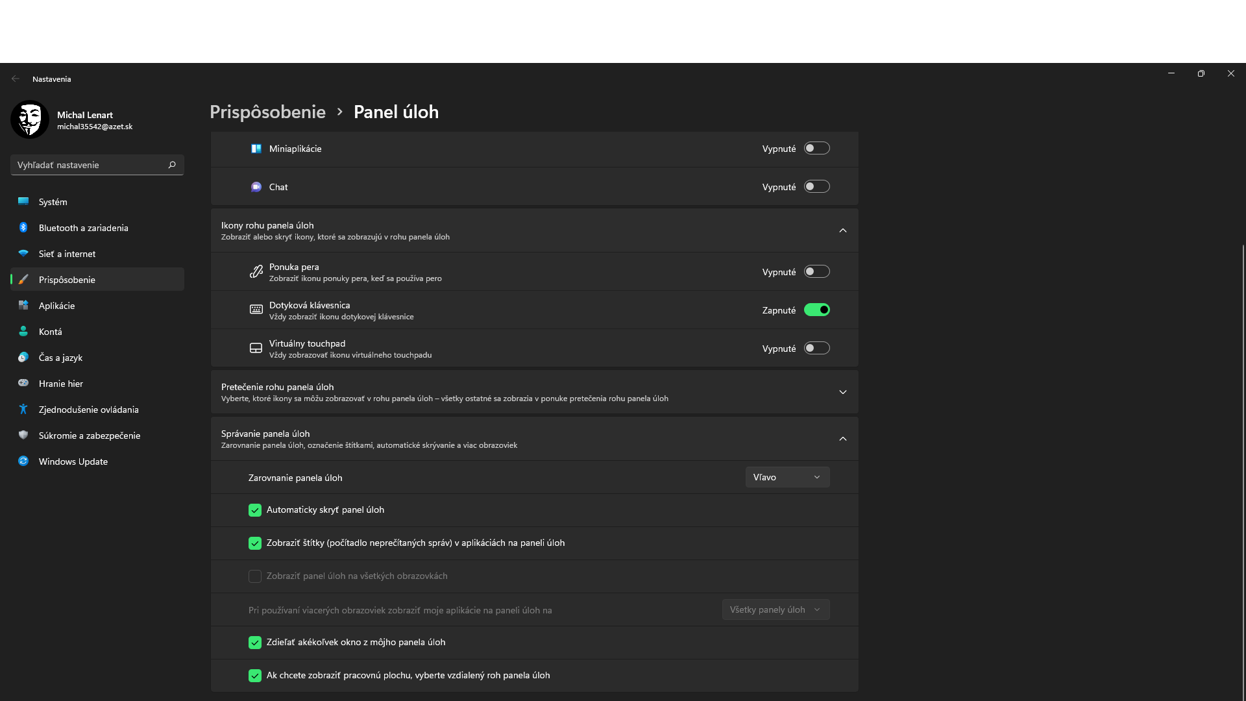This screenshot has height=701, width=1246.
Task: Click the Bluetooth a zariadenia sidebar icon
Action: pos(23,228)
